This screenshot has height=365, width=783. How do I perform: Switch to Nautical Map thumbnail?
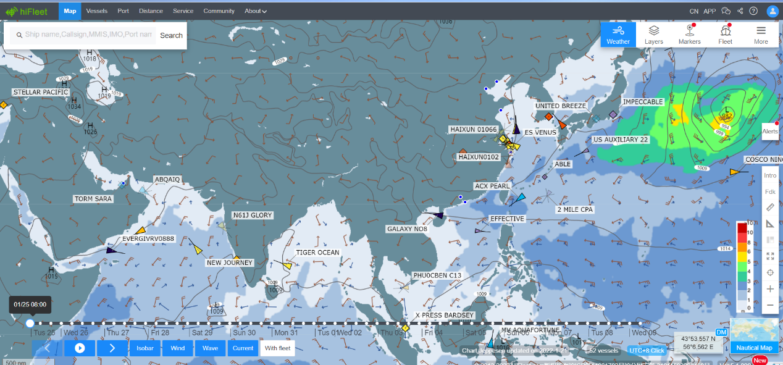tap(754, 337)
